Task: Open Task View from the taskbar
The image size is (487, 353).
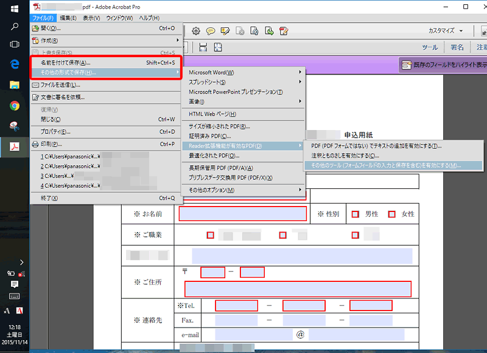Action: (x=14, y=44)
